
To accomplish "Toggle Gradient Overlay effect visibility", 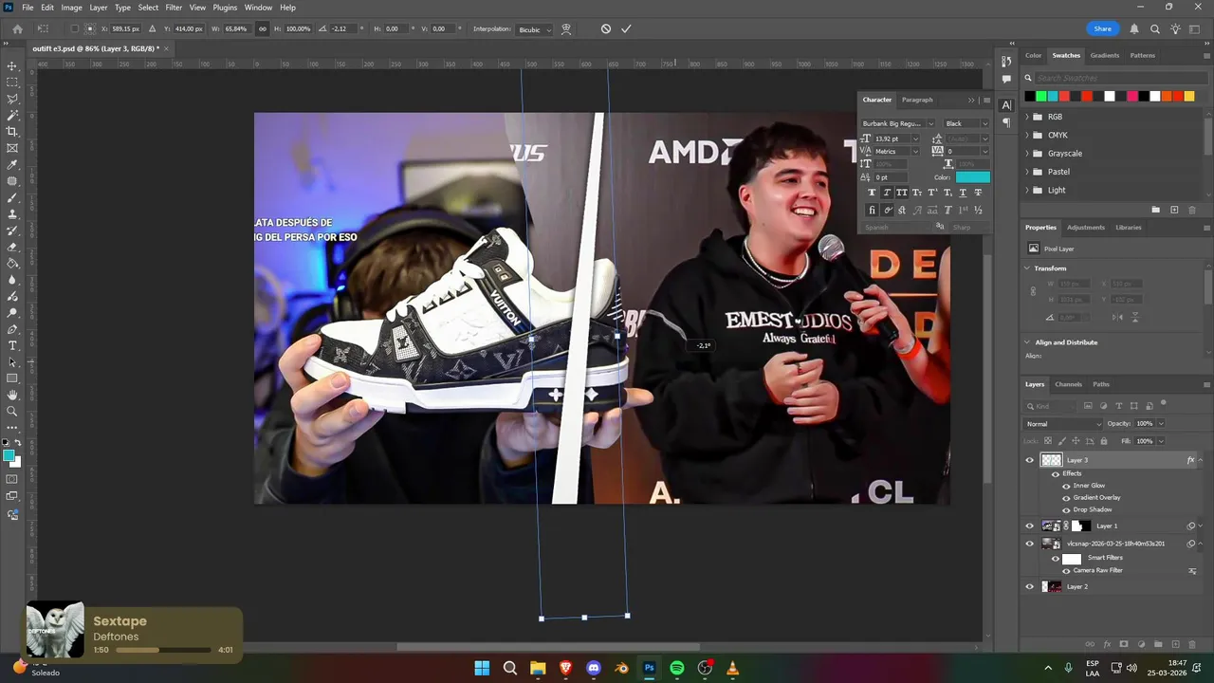I will pyautogui.click(x=1066, y=497).
